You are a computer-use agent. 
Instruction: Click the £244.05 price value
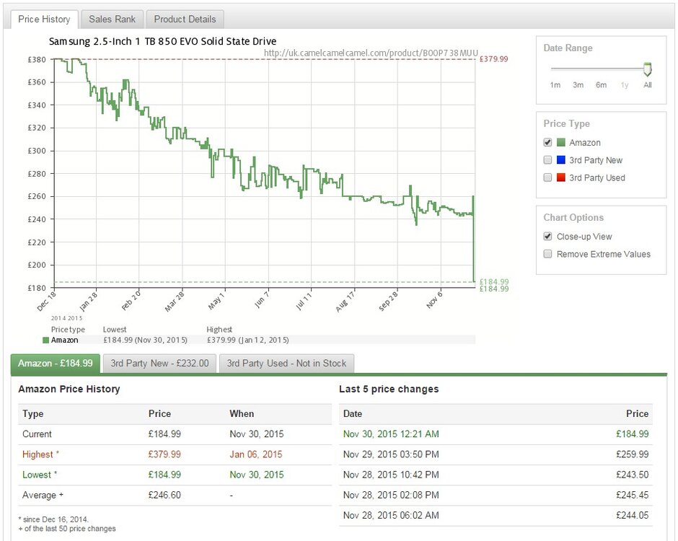click(632, 516)
